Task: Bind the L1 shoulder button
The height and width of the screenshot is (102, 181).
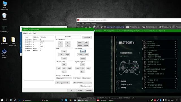Action: pos(60,42)
